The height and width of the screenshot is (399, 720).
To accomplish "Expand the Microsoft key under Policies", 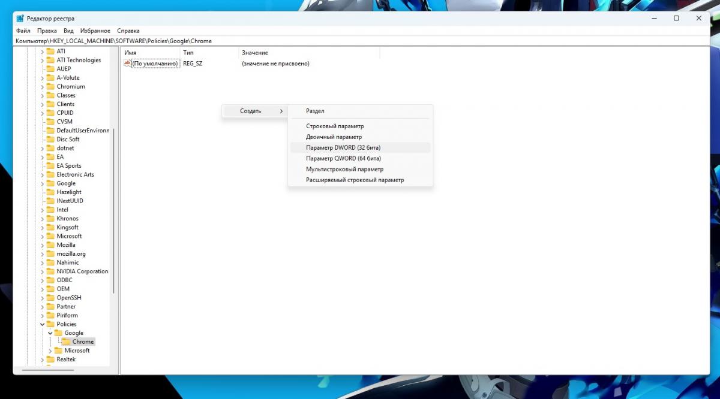I will click(x=50, y=350).
